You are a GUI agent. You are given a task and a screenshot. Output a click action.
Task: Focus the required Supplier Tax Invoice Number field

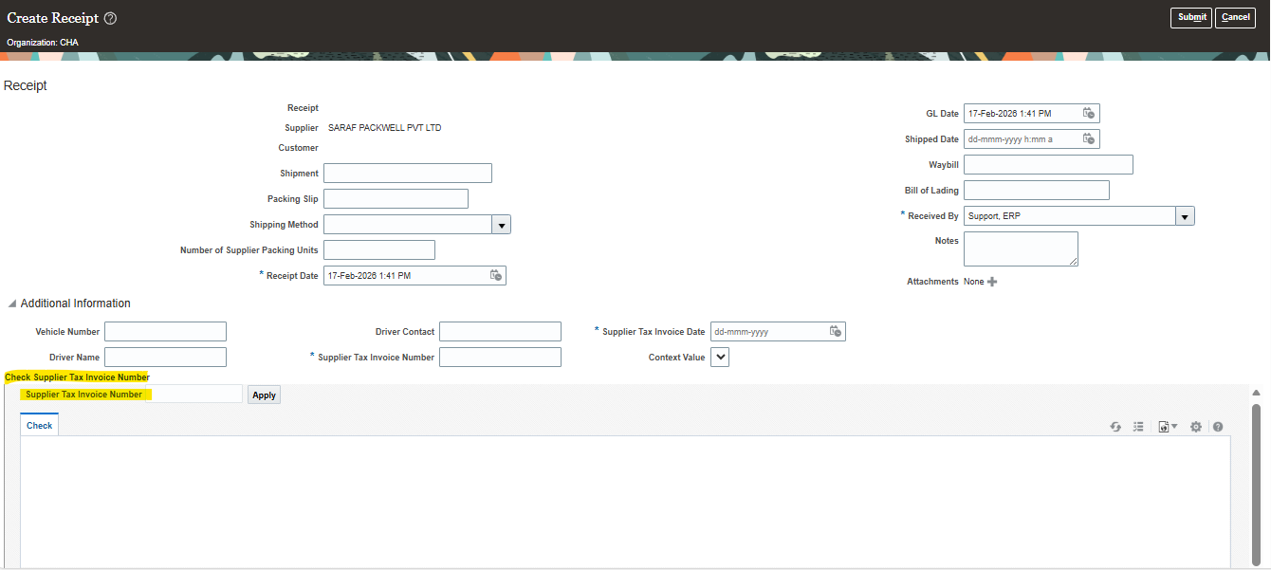500,357
